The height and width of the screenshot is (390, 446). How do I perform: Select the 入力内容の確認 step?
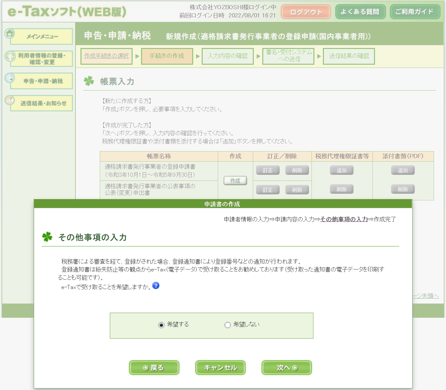228,56
